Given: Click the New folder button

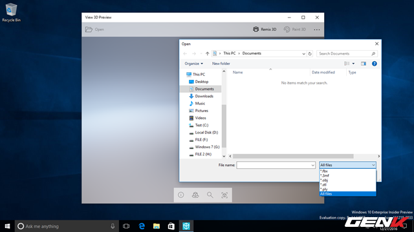Looking at the screenshot, I should [221, 64].
